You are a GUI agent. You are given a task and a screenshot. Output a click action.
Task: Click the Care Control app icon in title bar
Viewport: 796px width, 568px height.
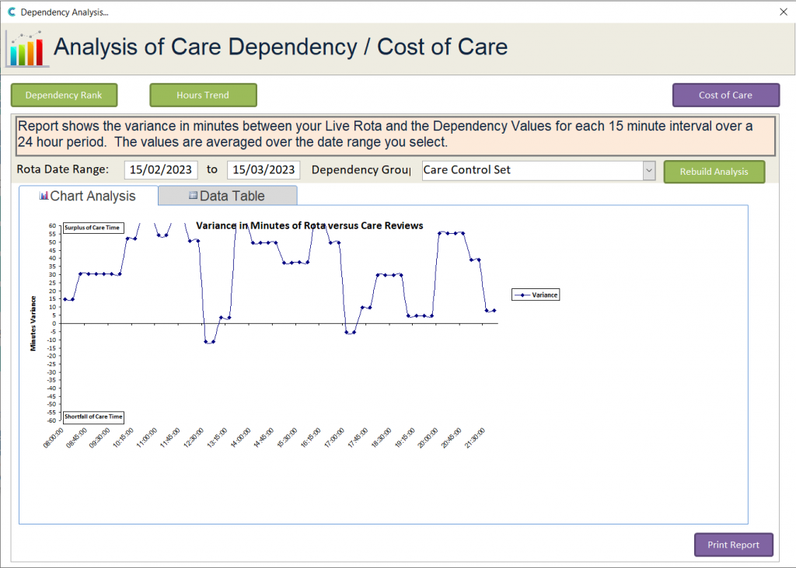(11, 12)
